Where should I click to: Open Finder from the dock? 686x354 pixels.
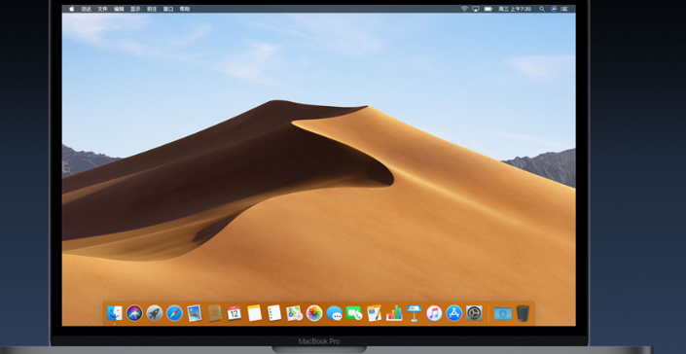[115, 313]
